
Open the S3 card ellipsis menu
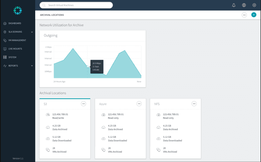pos(83,104)
